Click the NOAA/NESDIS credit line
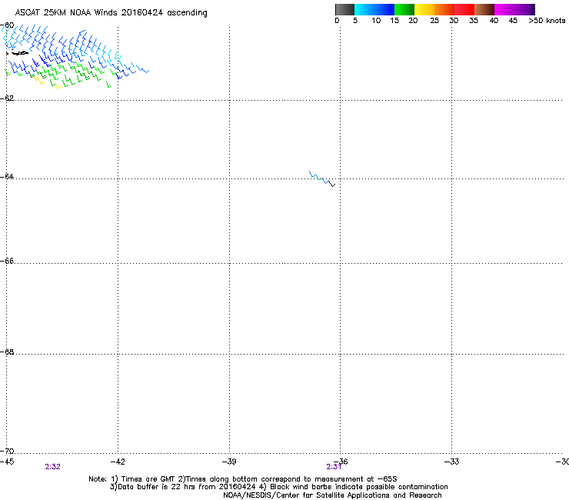This screenshot has height=500, width=569. tap(332, 495)
